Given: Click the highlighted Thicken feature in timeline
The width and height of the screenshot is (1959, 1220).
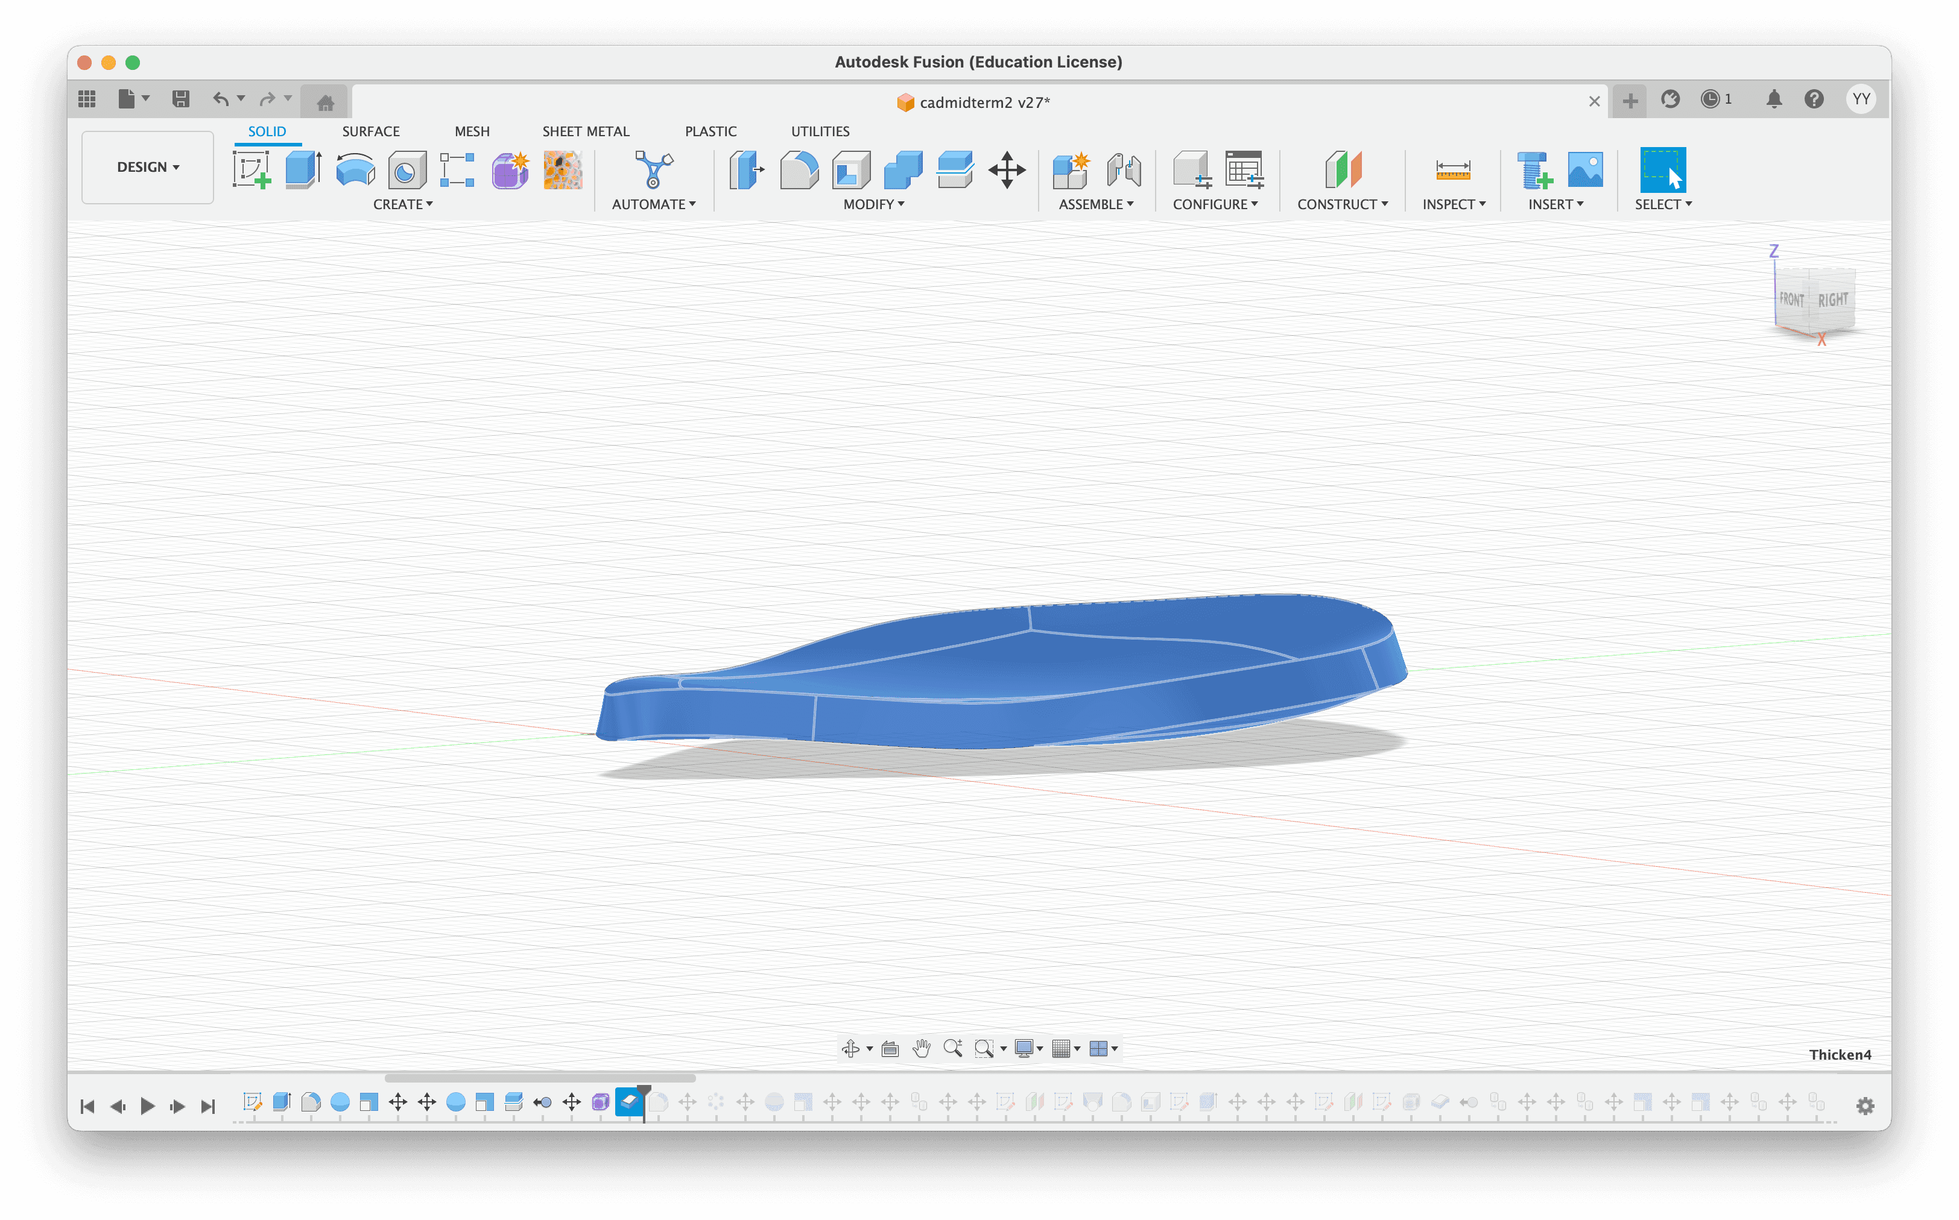Looking at the screenshot, I should click(629, 1101).
